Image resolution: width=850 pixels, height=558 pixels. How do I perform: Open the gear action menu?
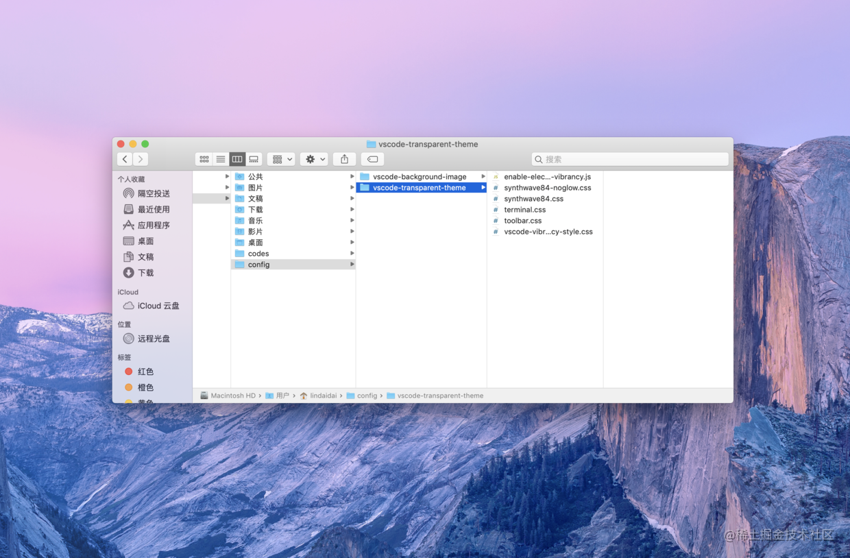click(x=315, y=159)
